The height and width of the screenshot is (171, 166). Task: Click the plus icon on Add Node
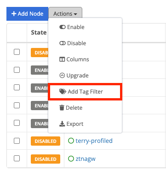tap(14, 14)
